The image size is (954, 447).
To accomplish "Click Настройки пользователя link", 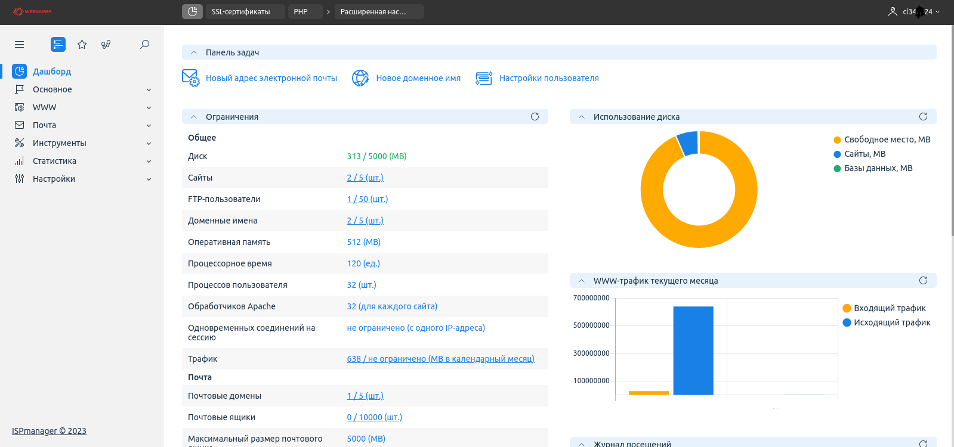I will click(x=549, y=78).
